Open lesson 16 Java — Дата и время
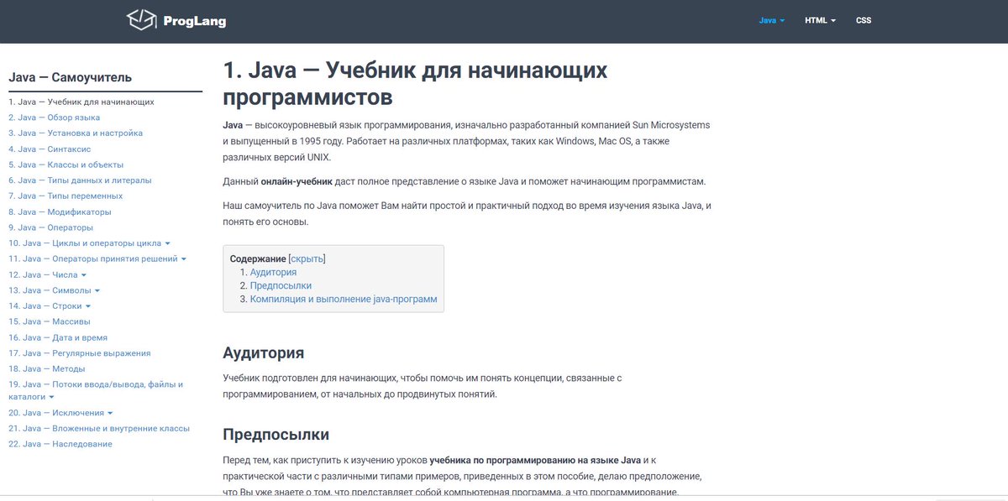The height and width of the screenshot is (501, 1008). click(x=58, y=337)
